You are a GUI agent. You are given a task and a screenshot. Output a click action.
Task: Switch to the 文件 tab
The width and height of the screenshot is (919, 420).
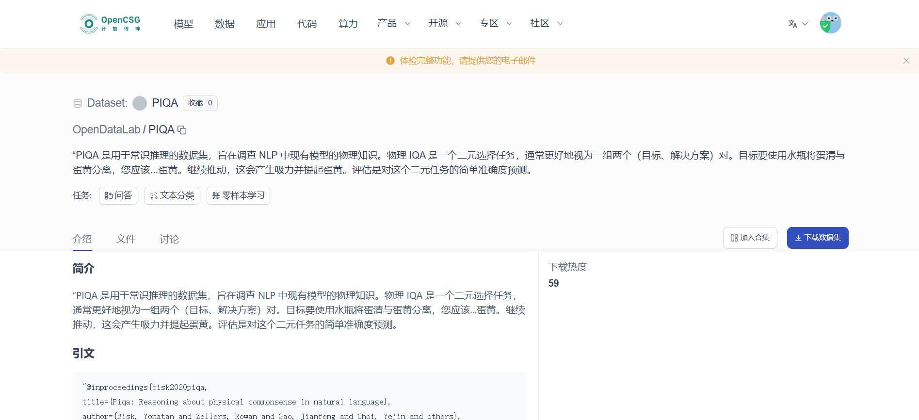tap(126, 239)
